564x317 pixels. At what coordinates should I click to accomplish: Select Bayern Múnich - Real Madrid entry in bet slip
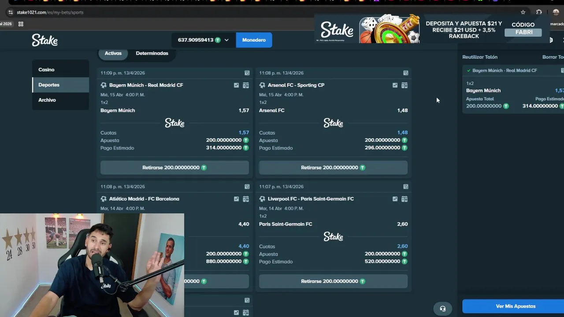505,70
